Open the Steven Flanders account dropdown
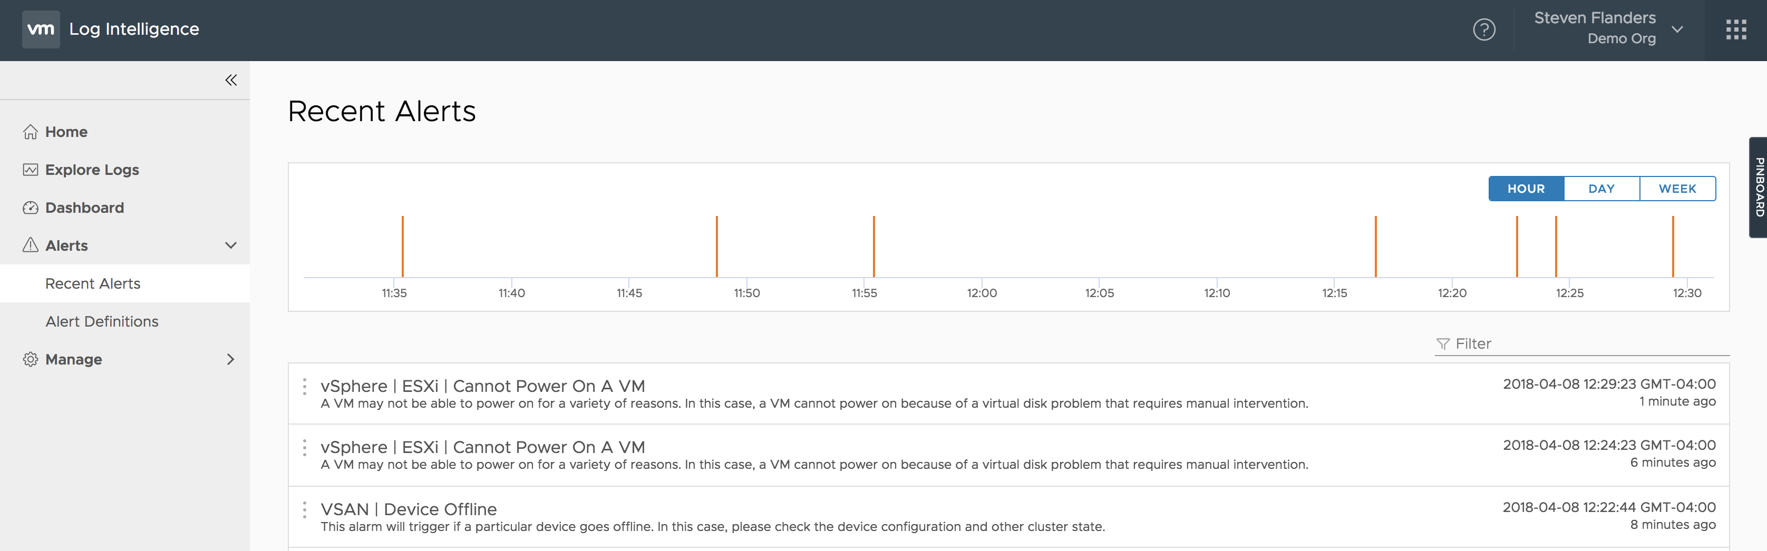The image size is (1767, 551). (x=1676, y=29)
